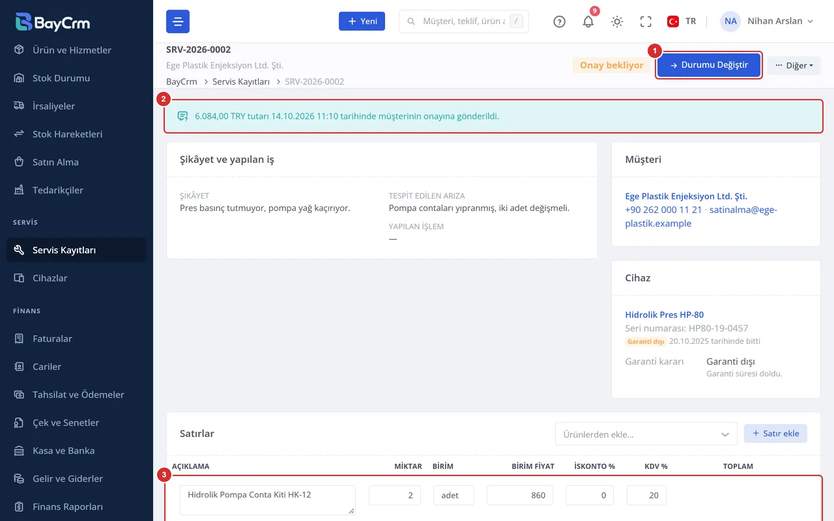This screenshot has width=834, height=521.
Task: Click the unit price field showing 860
Action: point(520,496)
